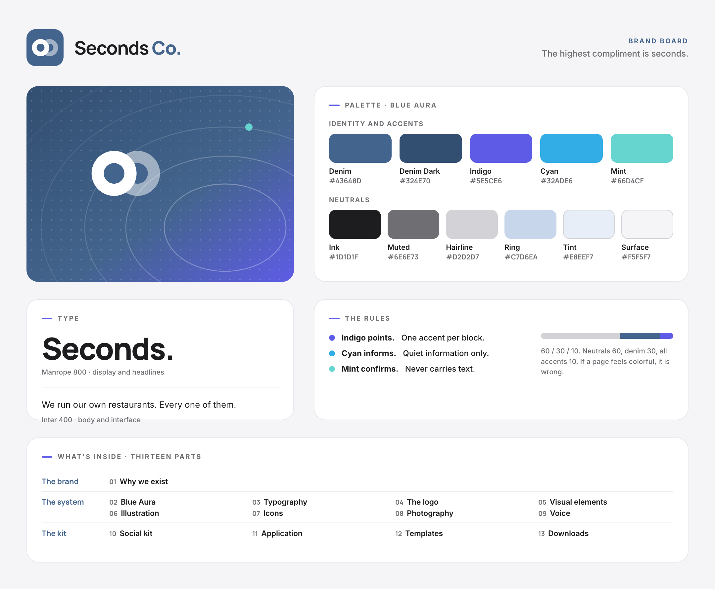Viewport: 715px width, 589px height.
Task: Click the hex value #1D1D1F
Action: click(x=343, y=257)
